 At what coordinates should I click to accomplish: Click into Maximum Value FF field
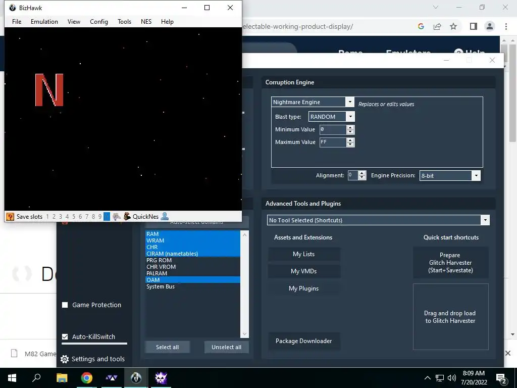pyautogui.click(x=333, y=142)
